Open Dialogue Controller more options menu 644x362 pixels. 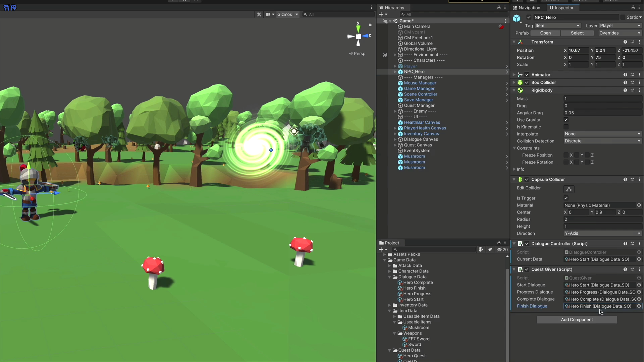(639, 244)
